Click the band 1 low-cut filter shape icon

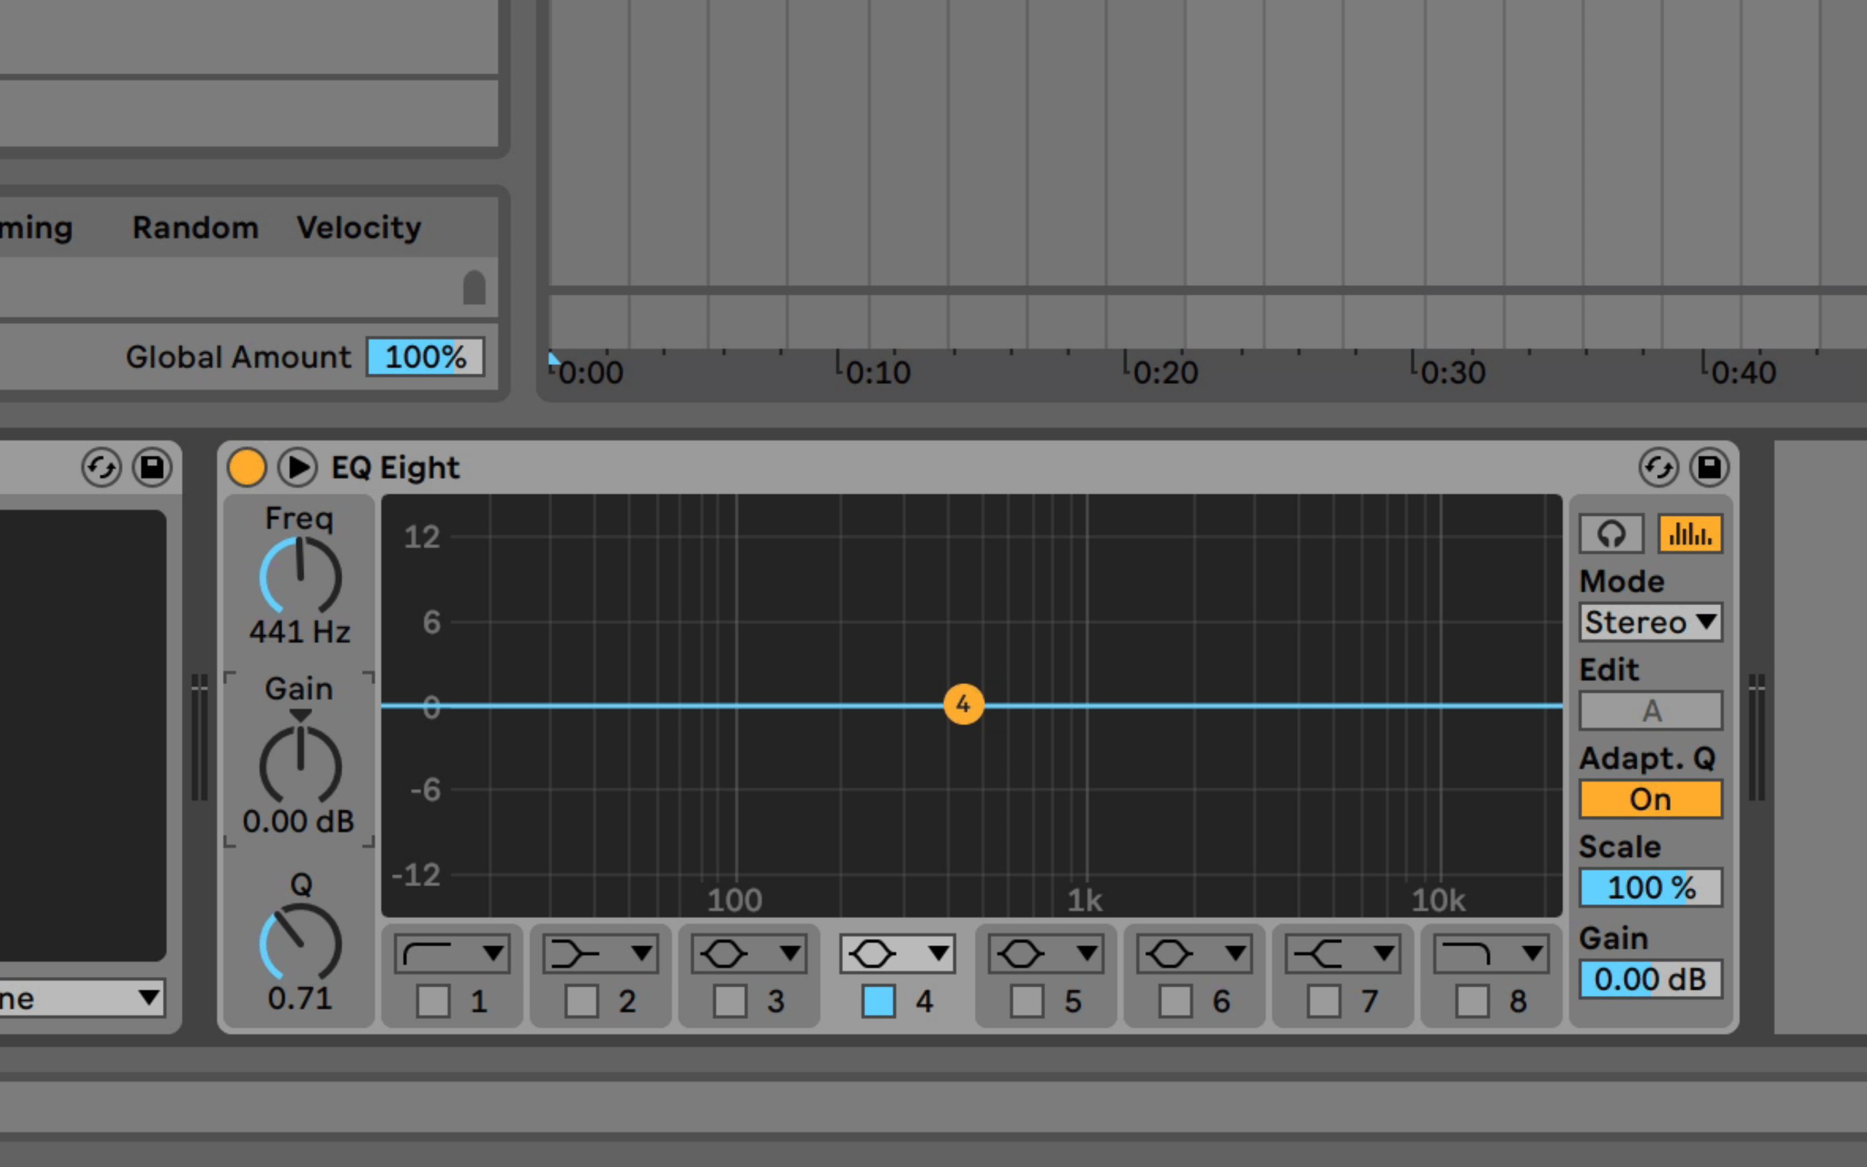pyautogui.click(x=427, y=954)
